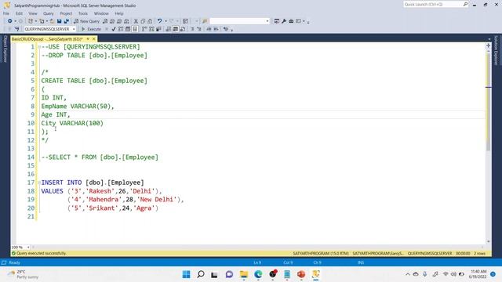This screenshot has height=282, width=502.
Task: Open the Tools menu
Action: click(83, 13)
